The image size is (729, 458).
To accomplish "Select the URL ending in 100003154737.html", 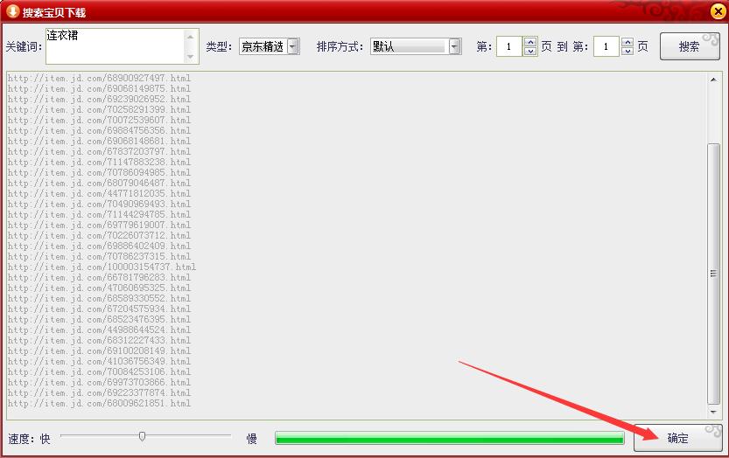I will pos(102,267).
